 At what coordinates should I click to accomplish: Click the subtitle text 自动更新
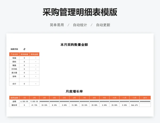(x=103, y=25)
